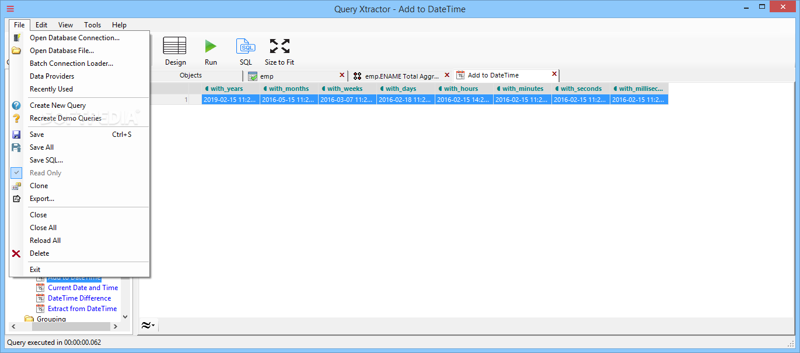Run the query with the green arrow
Image resolution: width=800 pixels, height=353 pixels.
coord(211,46)
